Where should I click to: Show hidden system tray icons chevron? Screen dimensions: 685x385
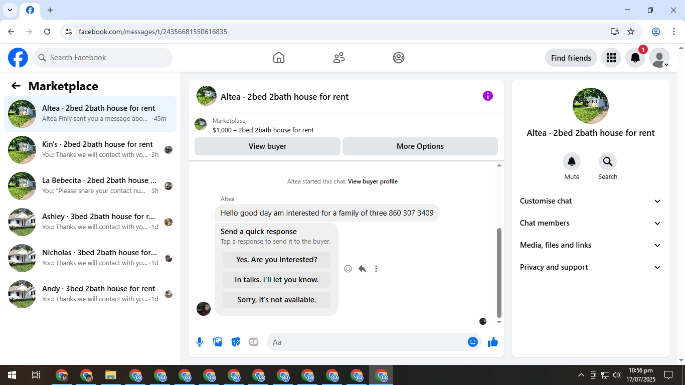[581, 375]
